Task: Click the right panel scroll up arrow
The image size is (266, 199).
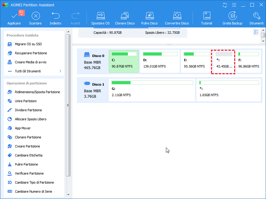Action: (x=263, y=30)
